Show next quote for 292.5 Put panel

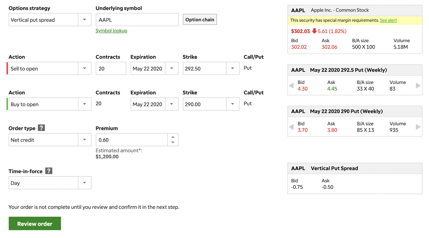click(418, 86)
